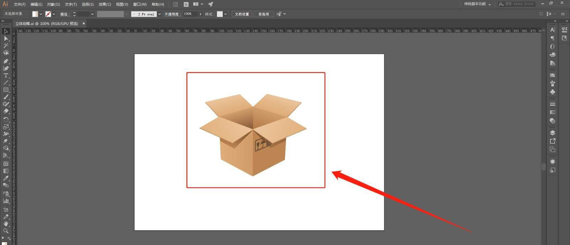Open the 文件(F) menu
Screen dimensions: 570x245
20,4
